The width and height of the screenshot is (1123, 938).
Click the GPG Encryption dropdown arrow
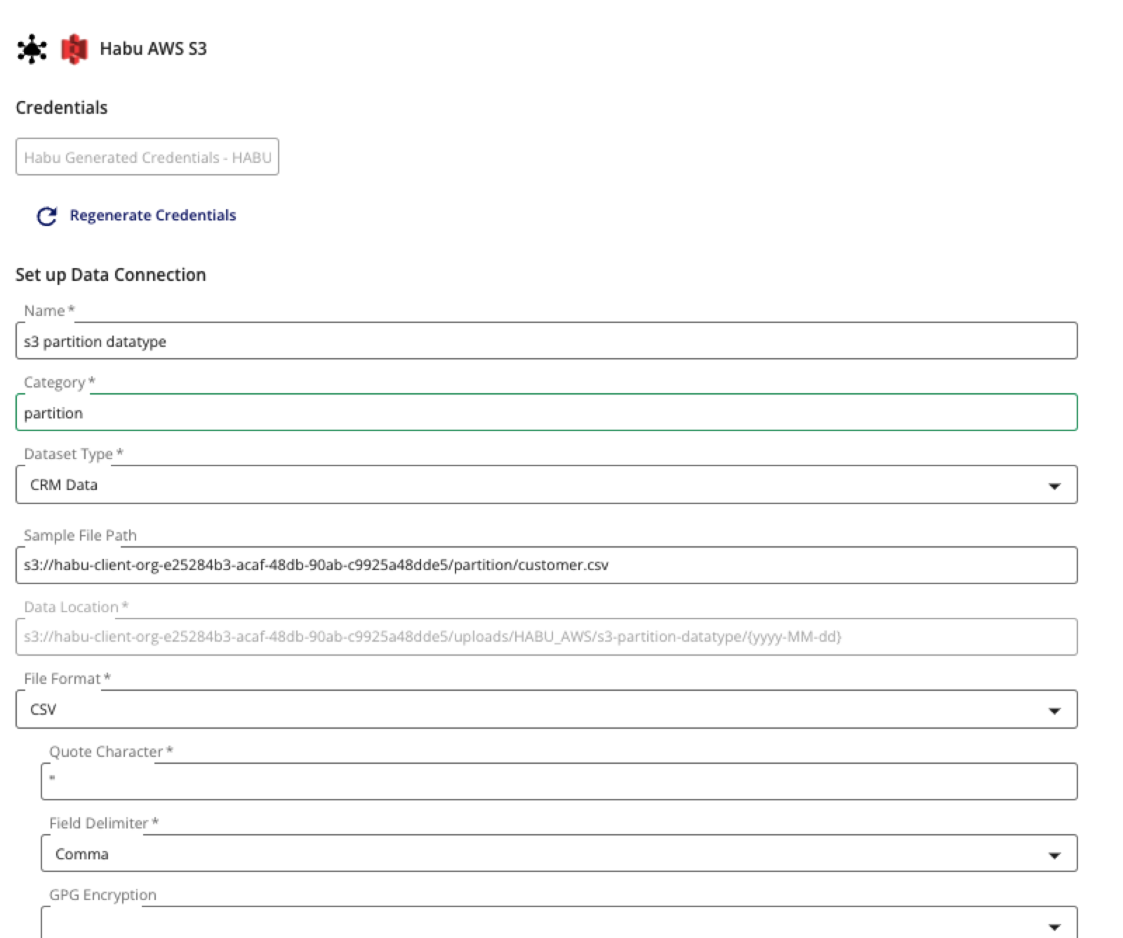click(1054, 927)
